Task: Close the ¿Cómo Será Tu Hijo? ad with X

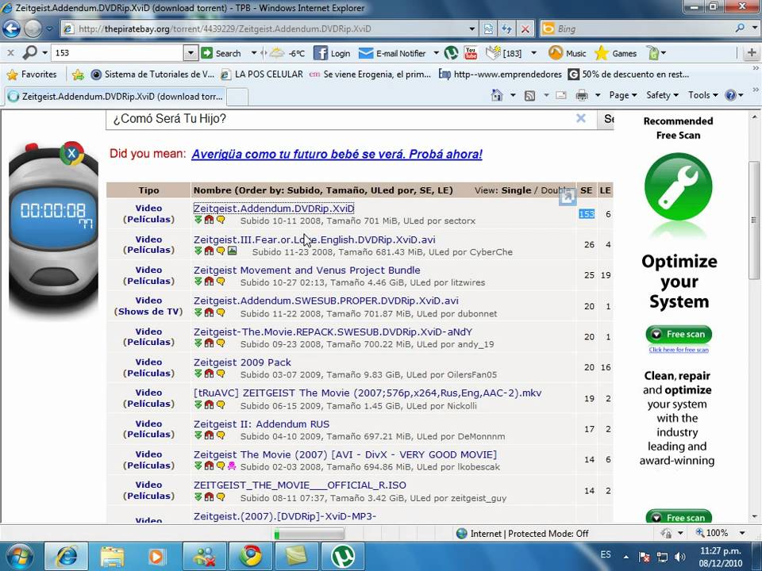Action: (x=581, y=118)
